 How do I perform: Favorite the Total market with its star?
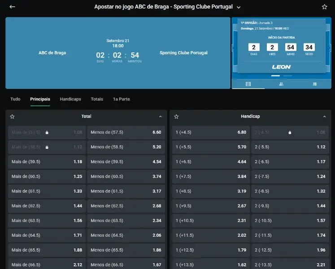coord(12,117)
